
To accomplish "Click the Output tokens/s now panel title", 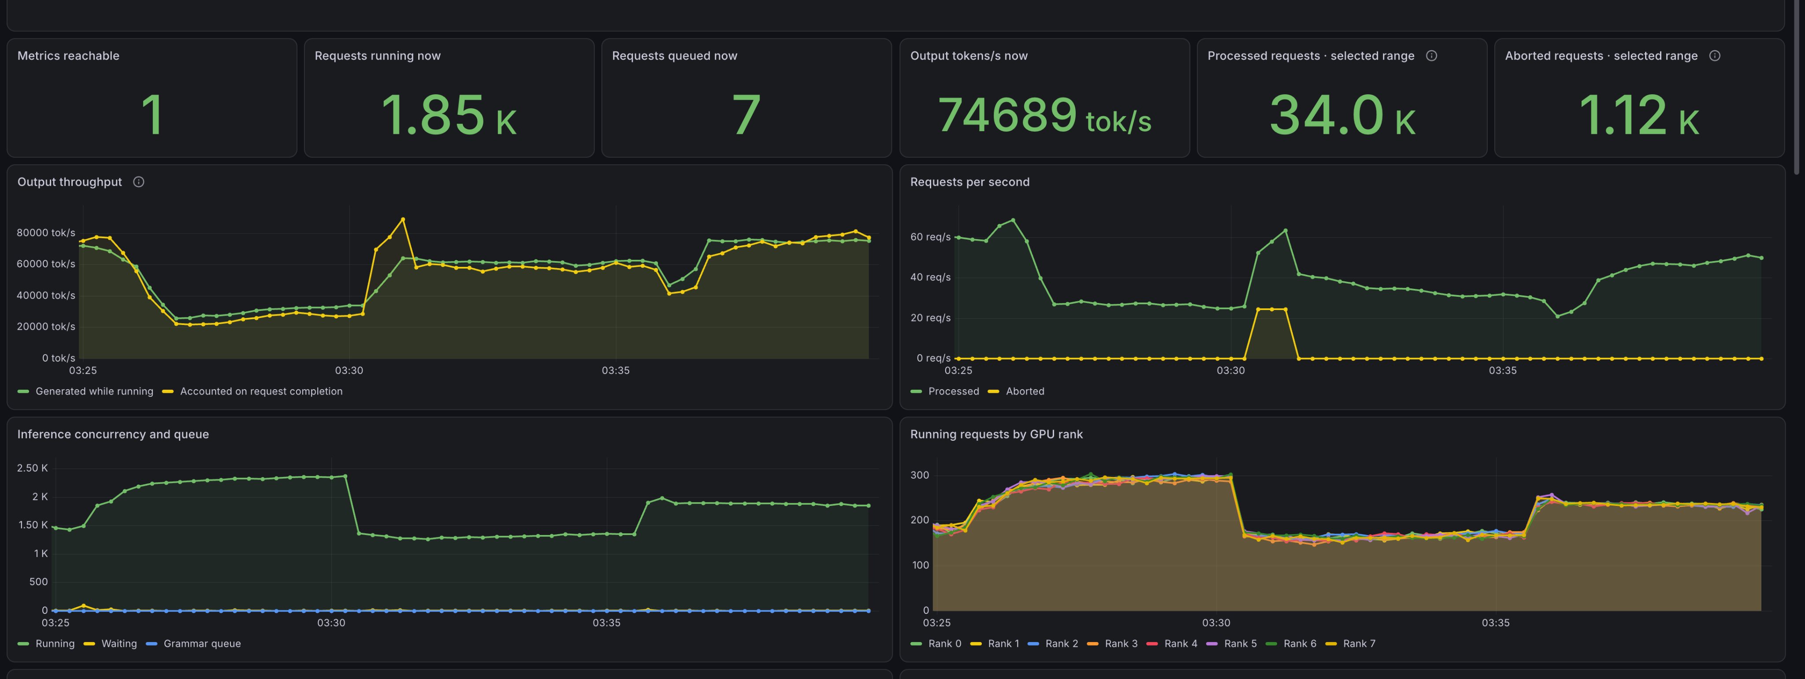I will click(x=969, y=56).
